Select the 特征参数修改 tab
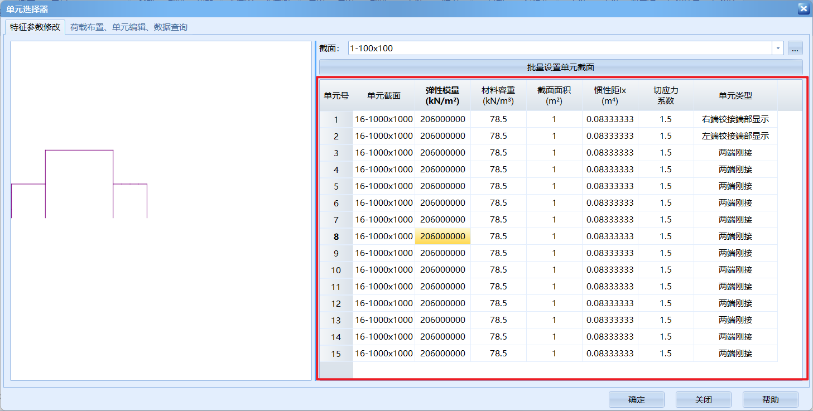Screen dimensions: 813x411 tap(35, 26)
